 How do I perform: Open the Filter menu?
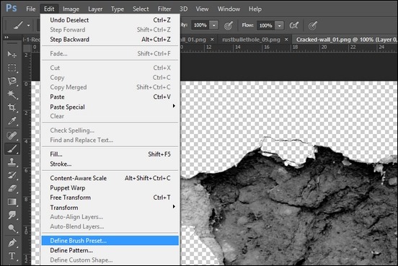point(164,9)
